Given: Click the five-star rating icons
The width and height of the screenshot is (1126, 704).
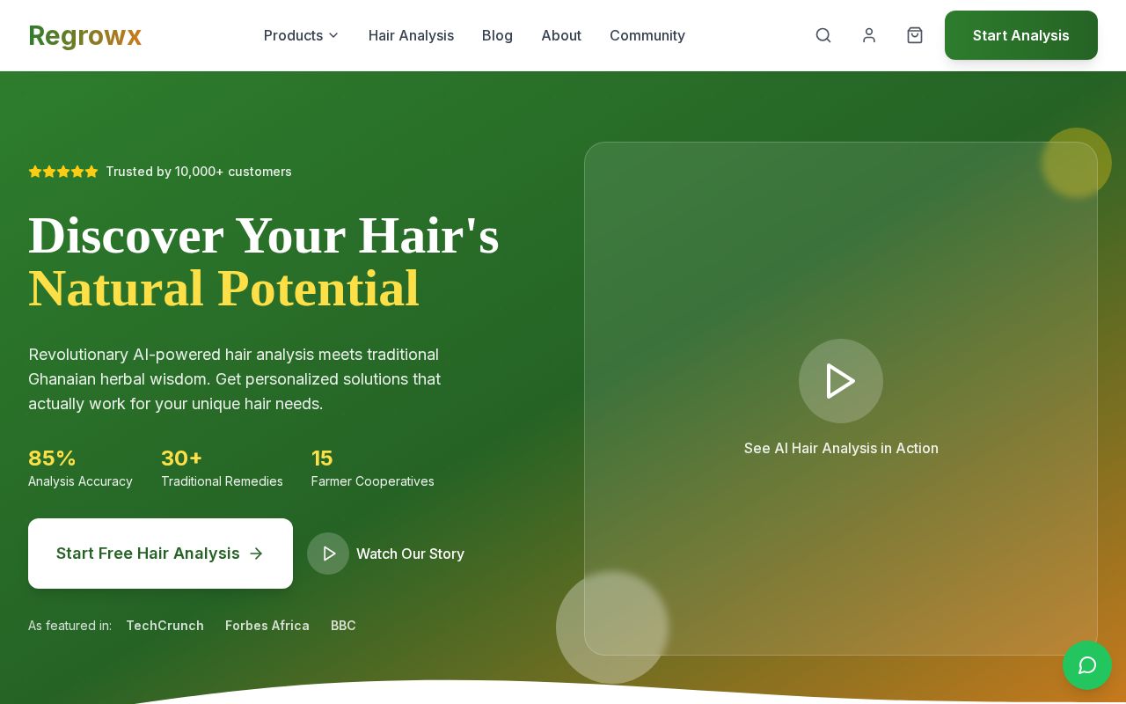Looking at the screenshot, I should pyautogui.click(x=63, y=172).
